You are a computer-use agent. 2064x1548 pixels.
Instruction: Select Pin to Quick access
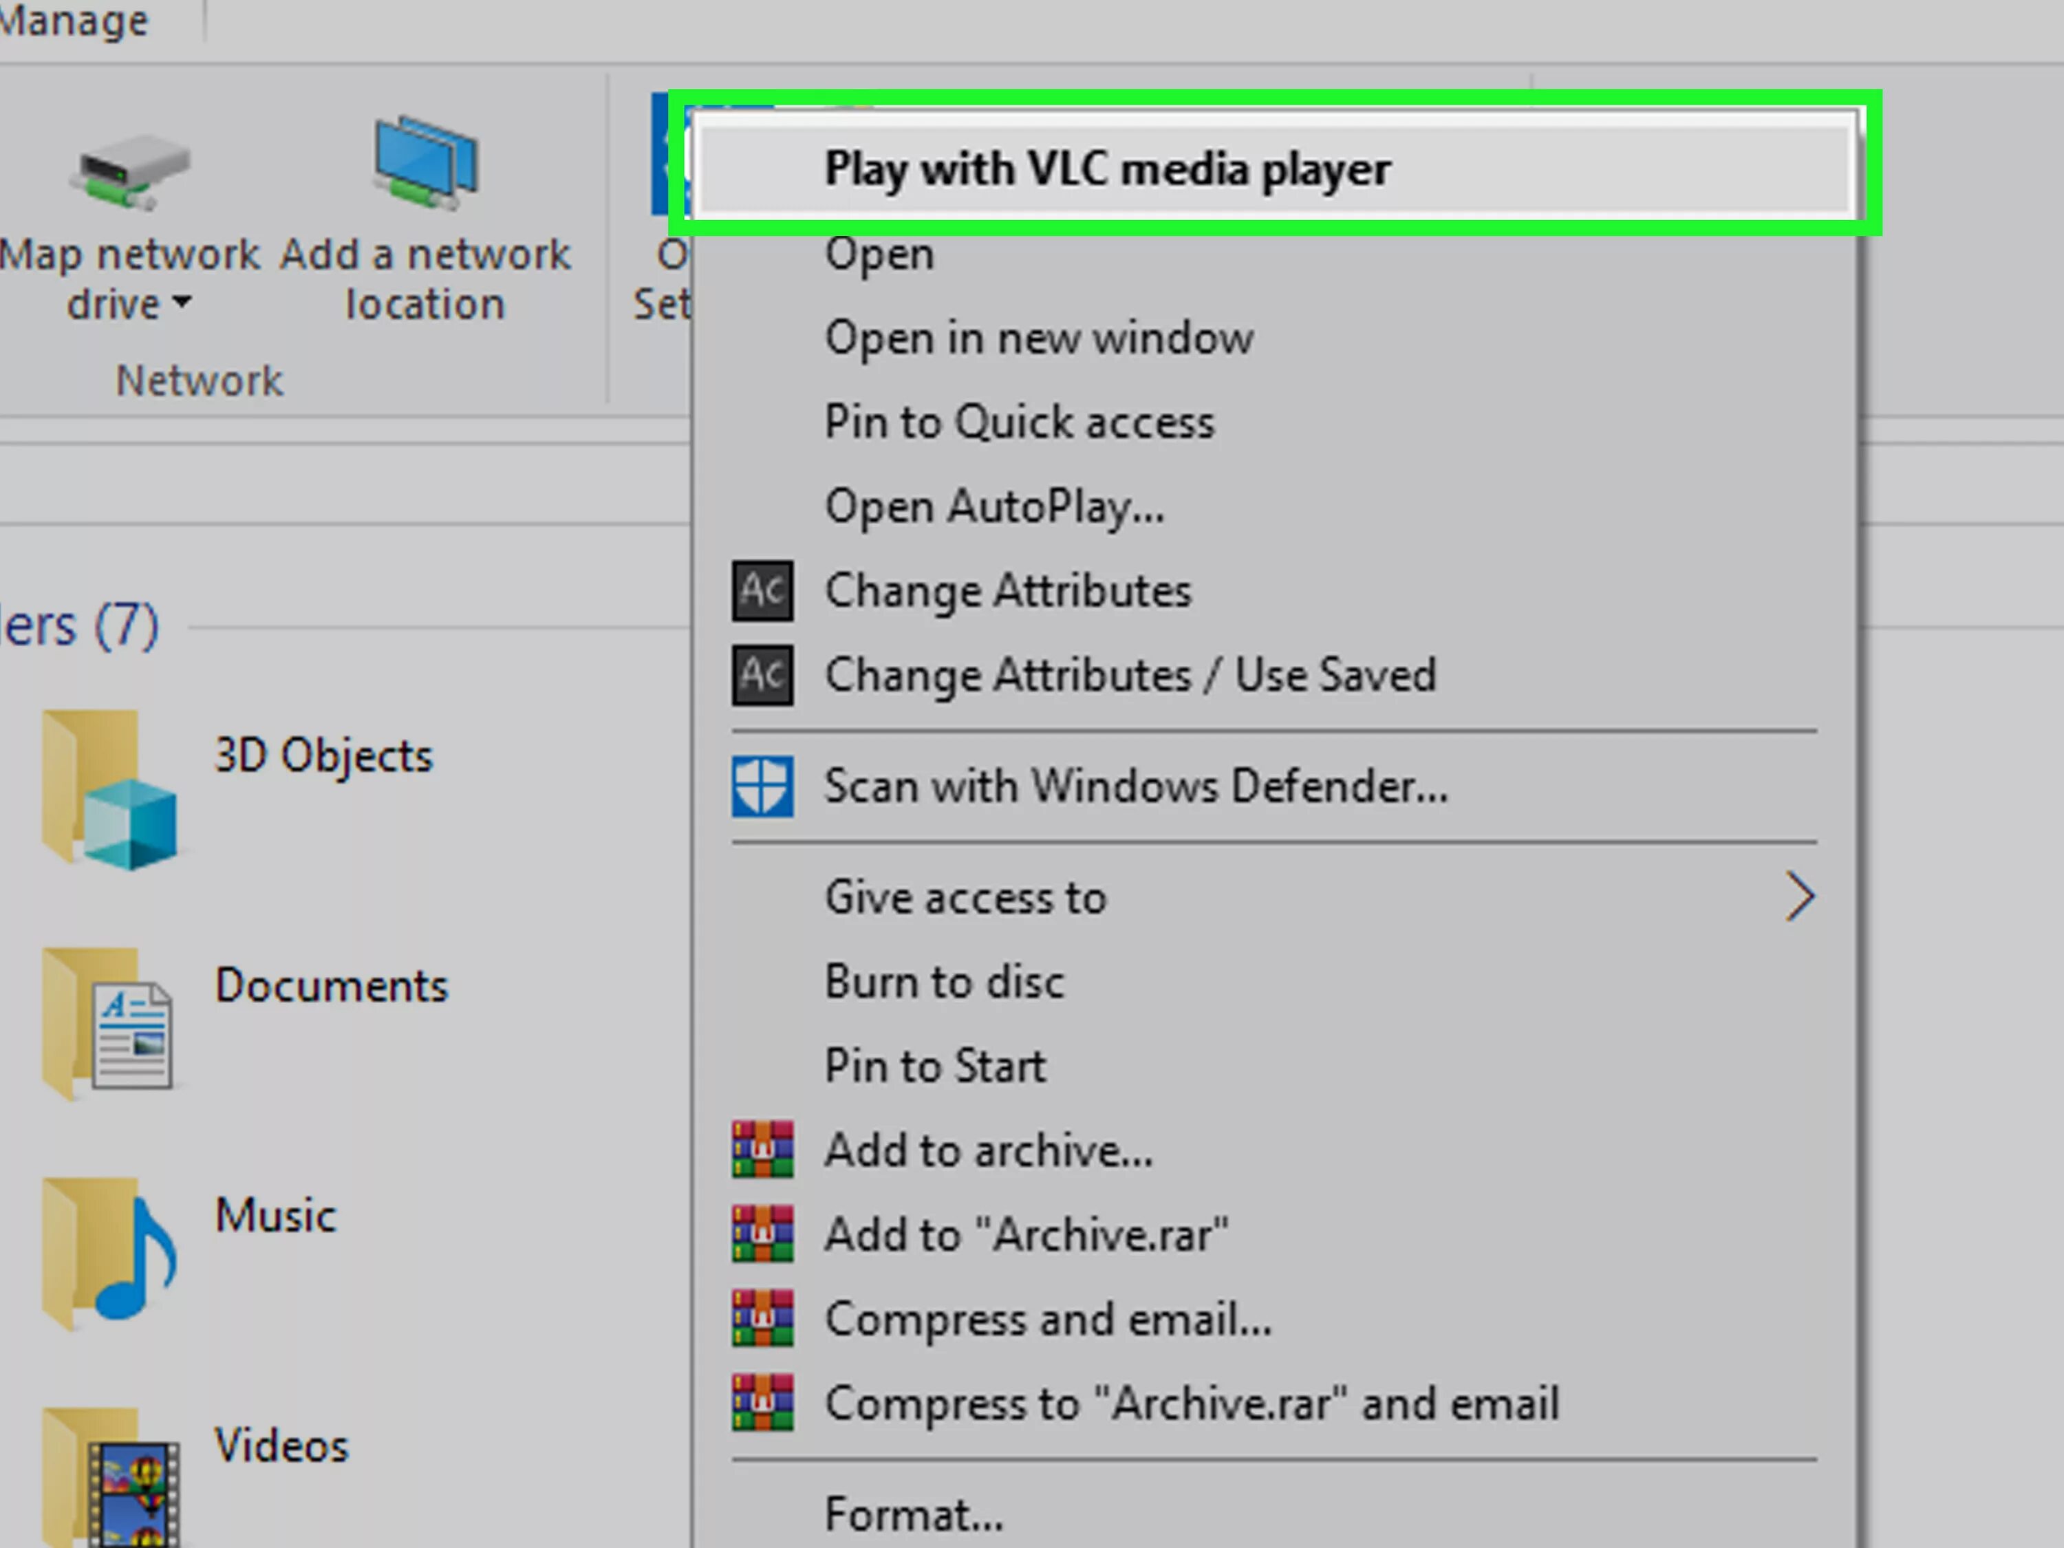tap(1019, 422)
